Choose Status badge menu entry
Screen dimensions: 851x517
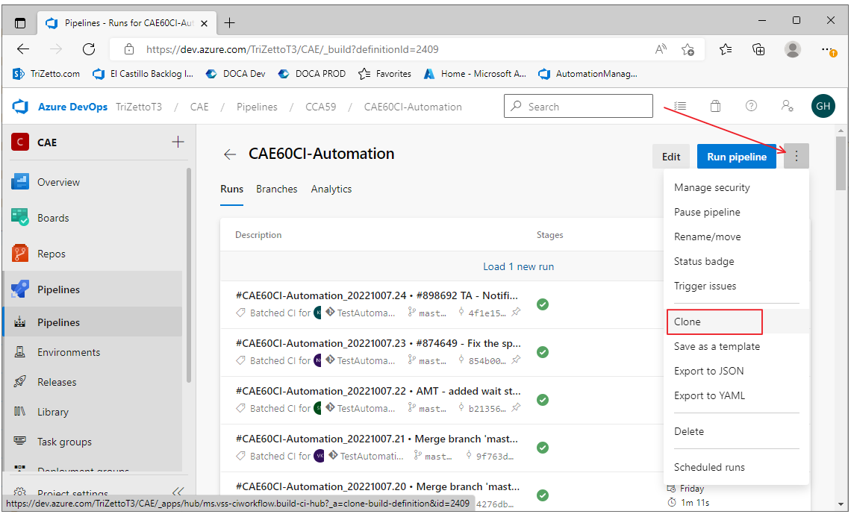(x=704, y=261)
